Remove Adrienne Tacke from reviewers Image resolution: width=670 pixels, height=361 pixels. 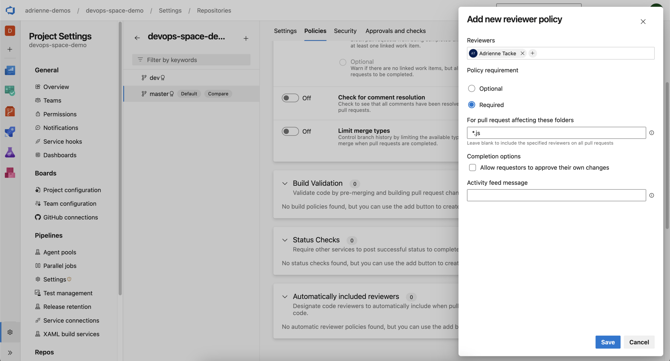[x=522, y=53]
